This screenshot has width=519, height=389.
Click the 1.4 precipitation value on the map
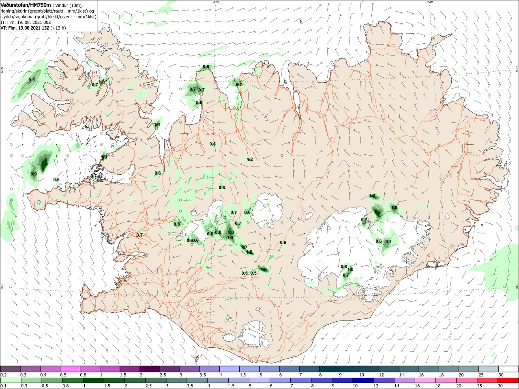tap(157, 125)
